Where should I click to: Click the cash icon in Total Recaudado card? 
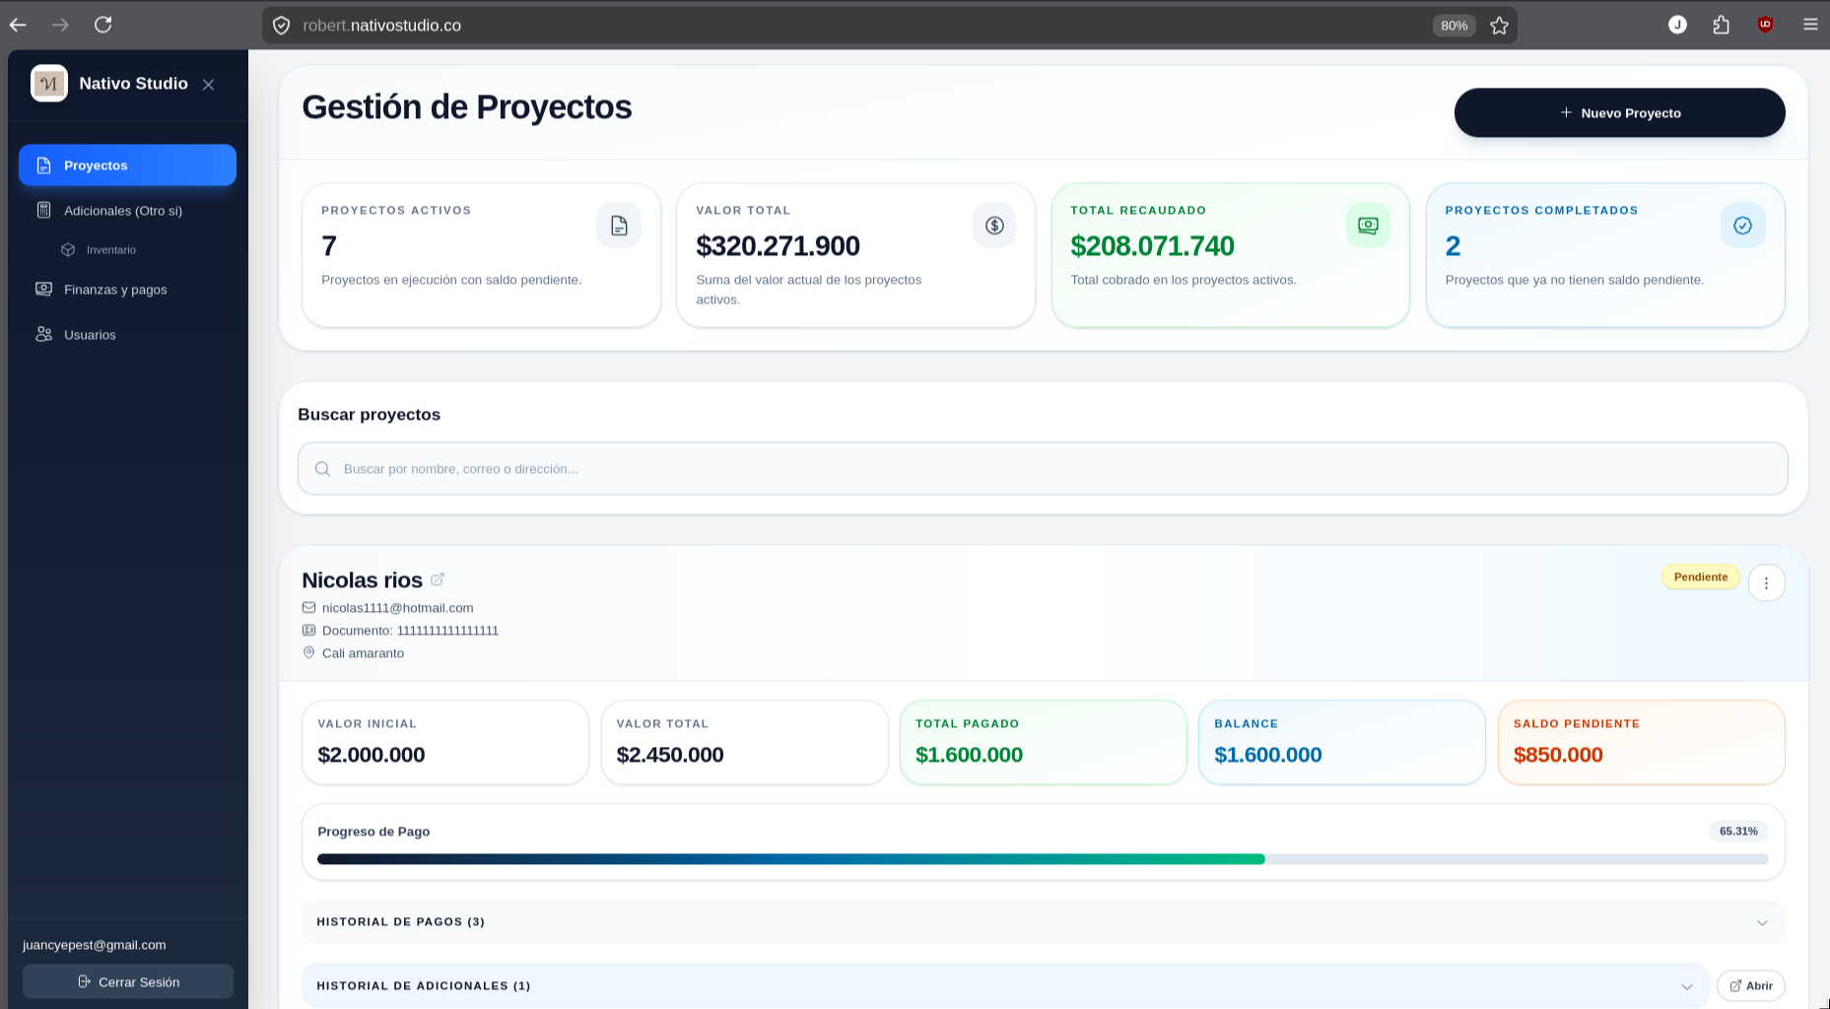tap(1368, 226)
